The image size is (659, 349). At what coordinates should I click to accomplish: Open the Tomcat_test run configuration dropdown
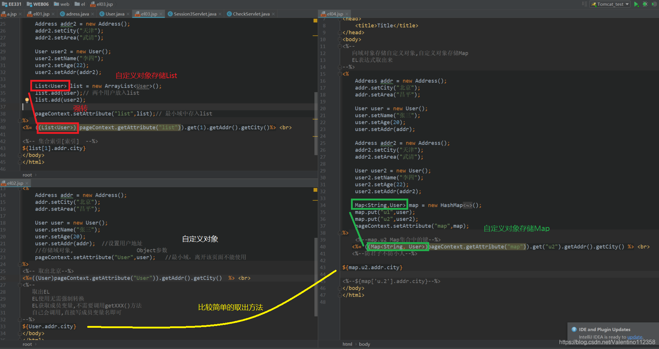pyautogui.click(x=610, y=4)
